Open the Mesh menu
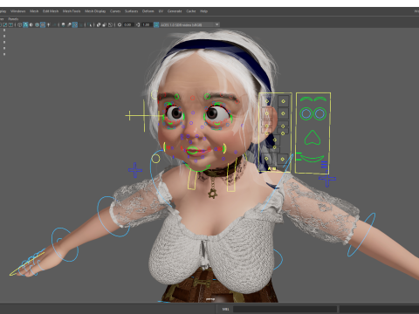Image resolution: width=419 pixels, height=314 pixels. 34,11
